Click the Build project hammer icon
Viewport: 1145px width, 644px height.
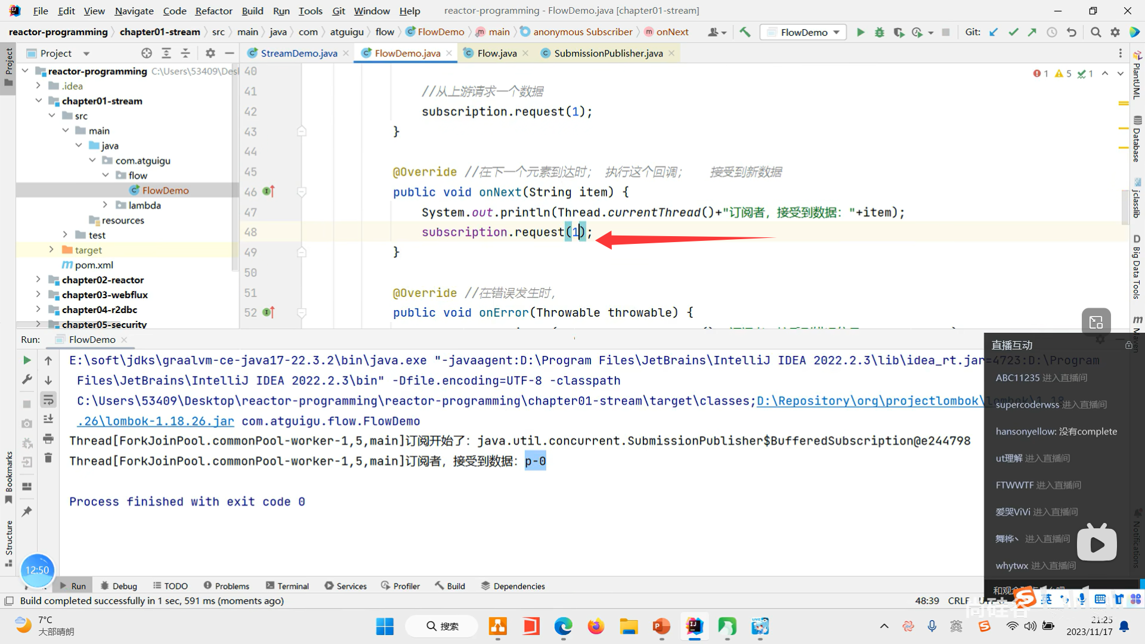745,32
